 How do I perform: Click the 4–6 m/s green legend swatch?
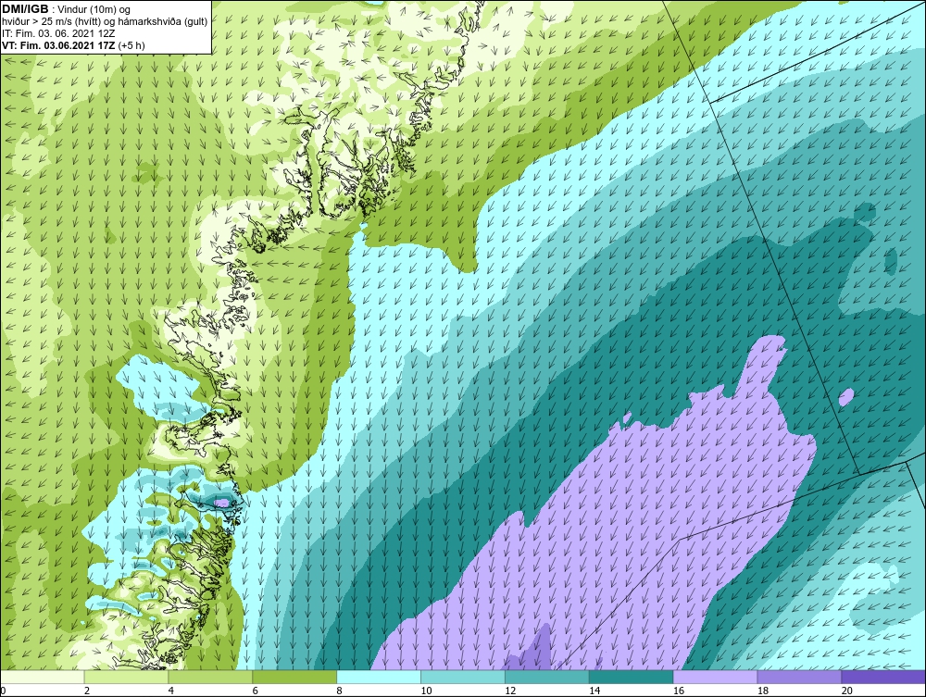pyautogui.click(x=210, y=677)
